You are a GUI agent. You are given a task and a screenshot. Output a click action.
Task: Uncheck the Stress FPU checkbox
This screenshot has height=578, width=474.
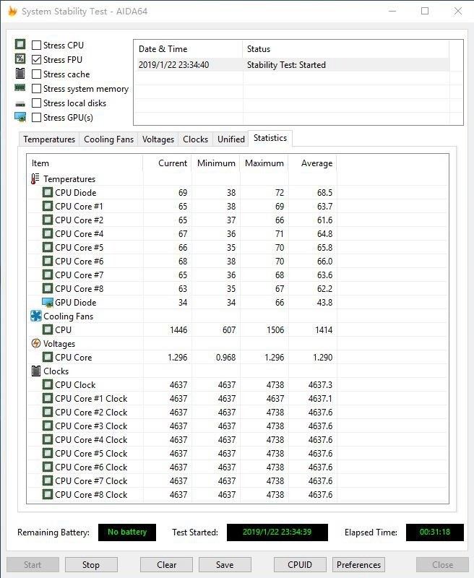pyautogui.click(x=37, y=59)
